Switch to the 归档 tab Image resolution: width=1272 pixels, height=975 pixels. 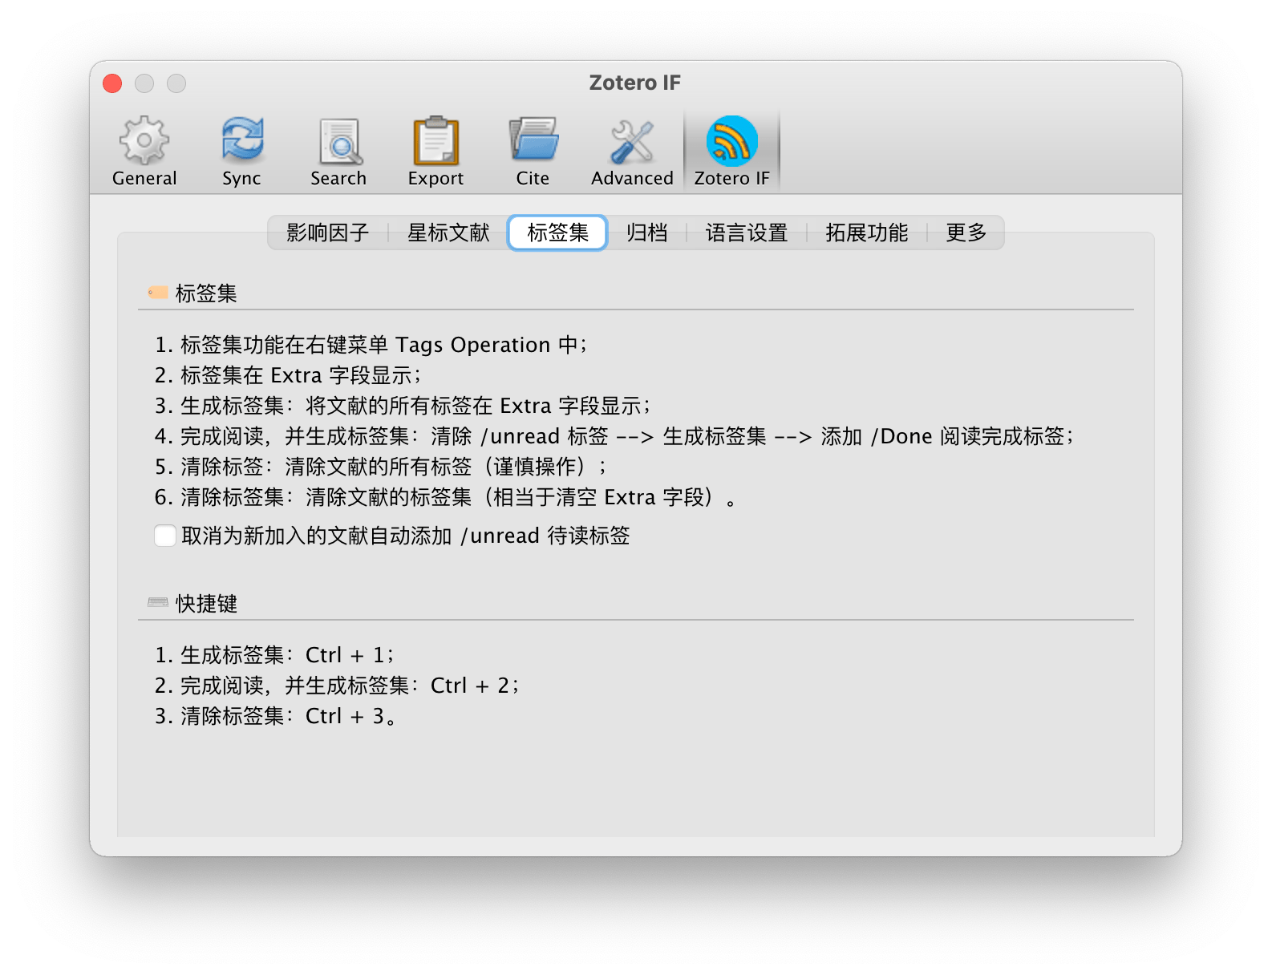(x=647, y=233)
